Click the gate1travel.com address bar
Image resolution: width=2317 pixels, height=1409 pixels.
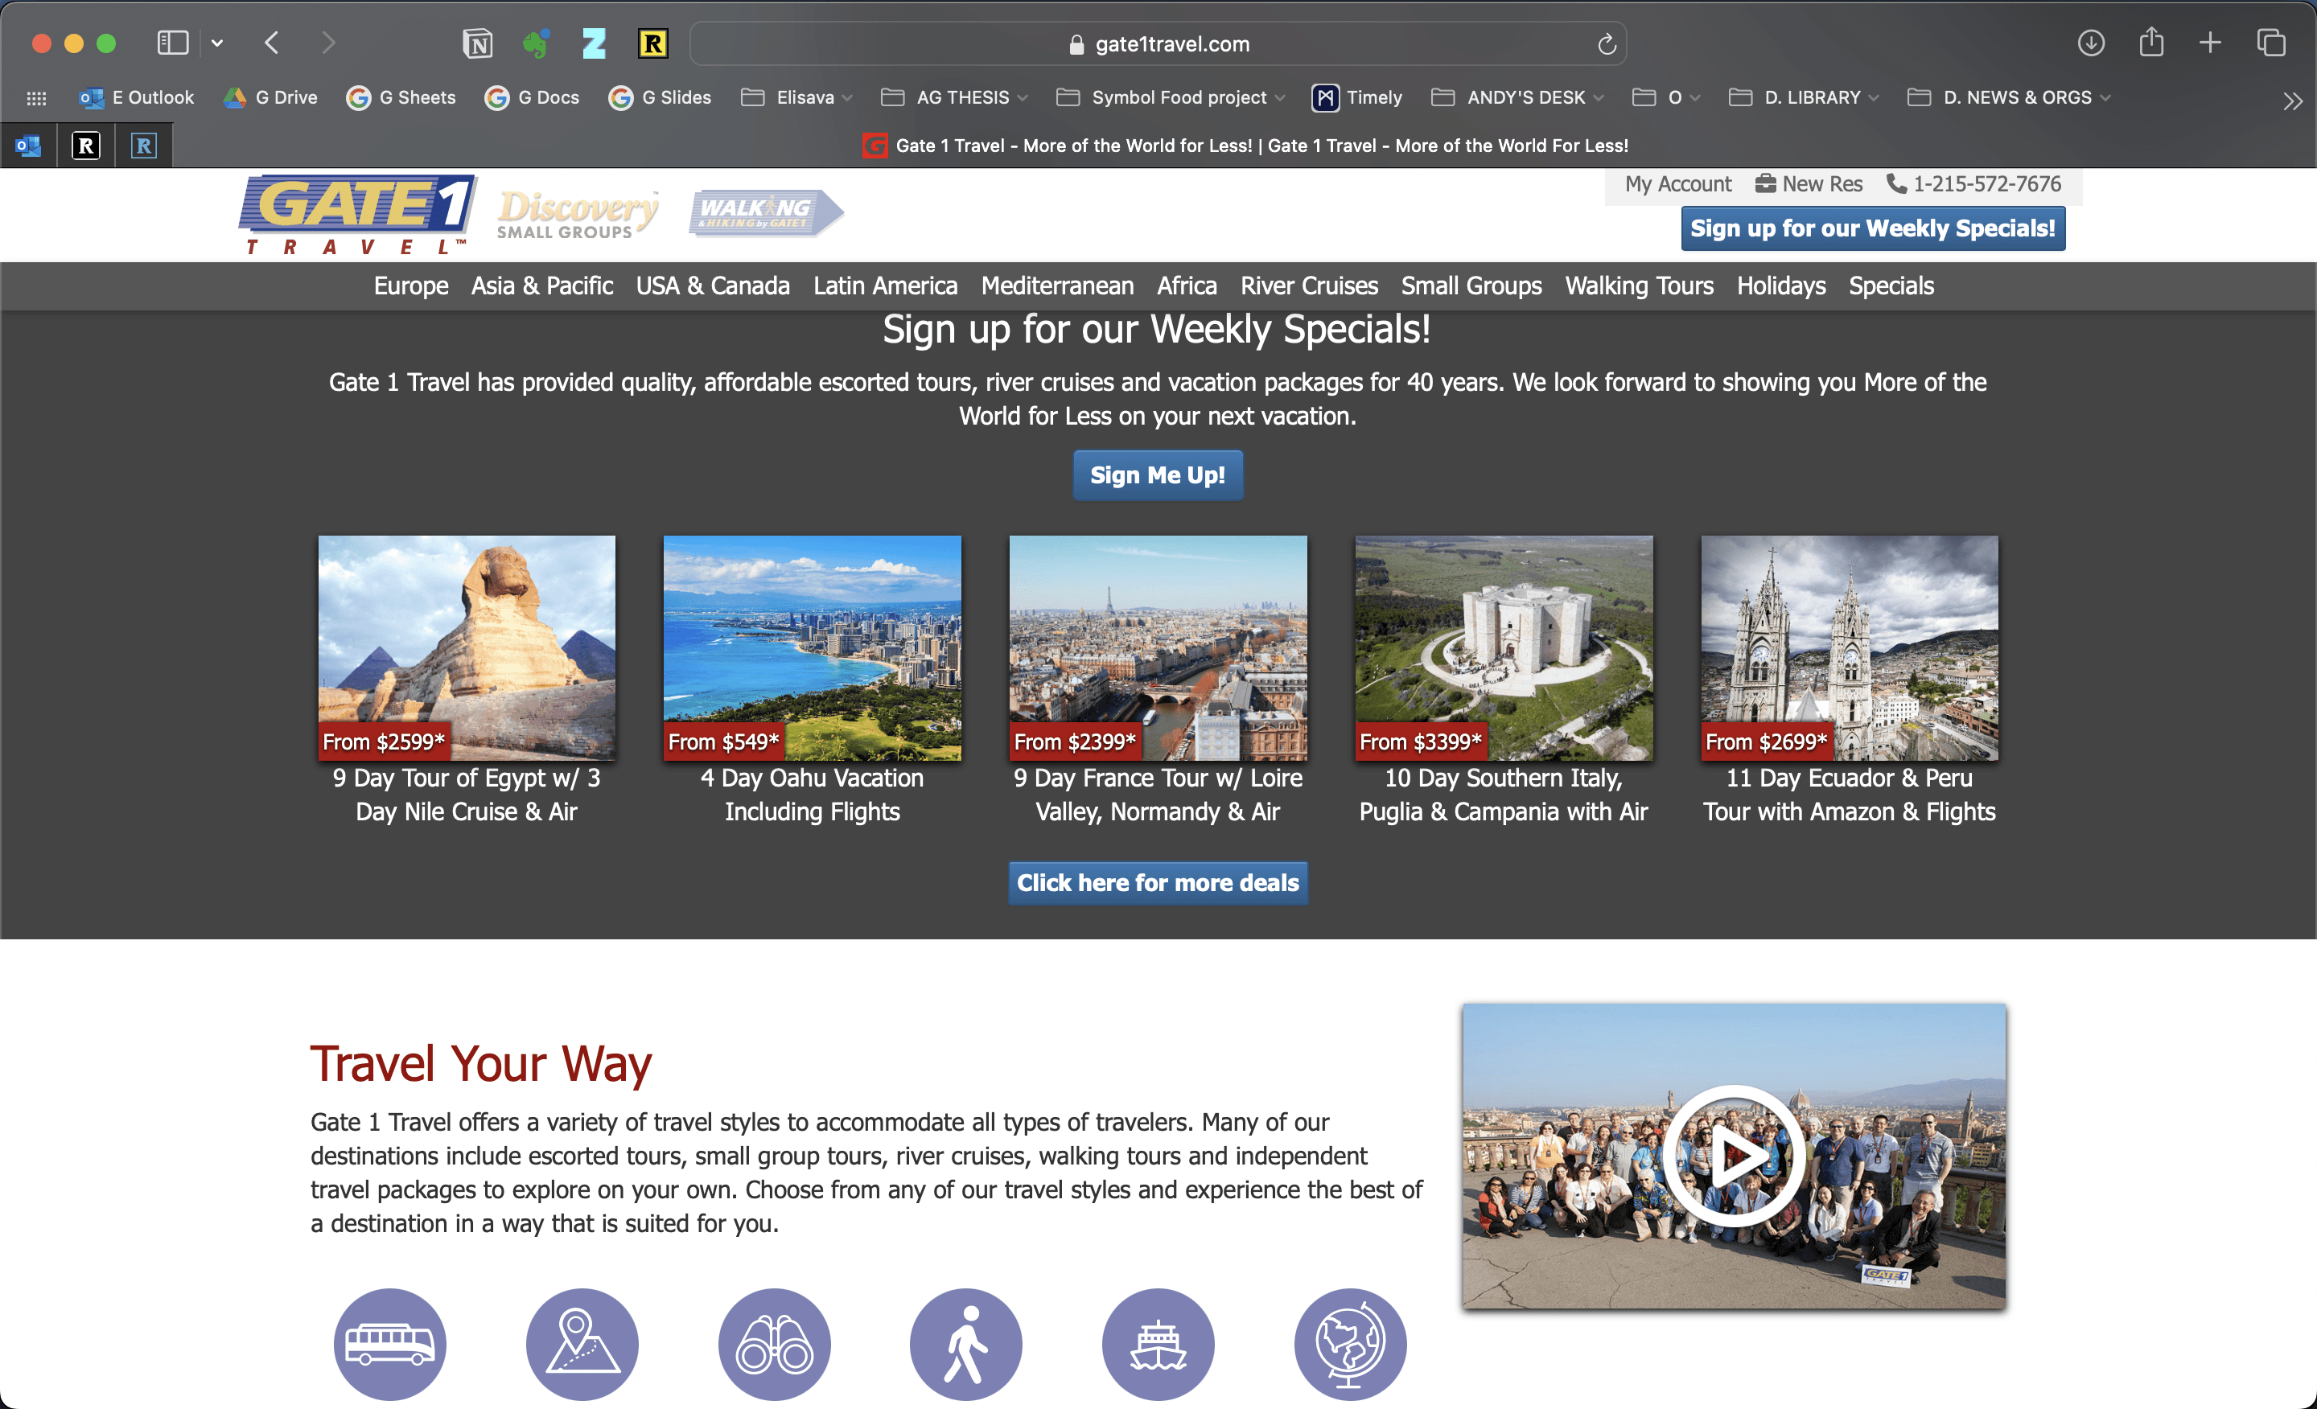pos(1158,44)
